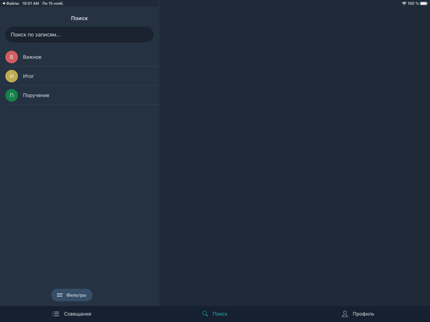Click the person icon beside Профиль
This screenshot has width=430, height=322.
click(x=345, y=313)
